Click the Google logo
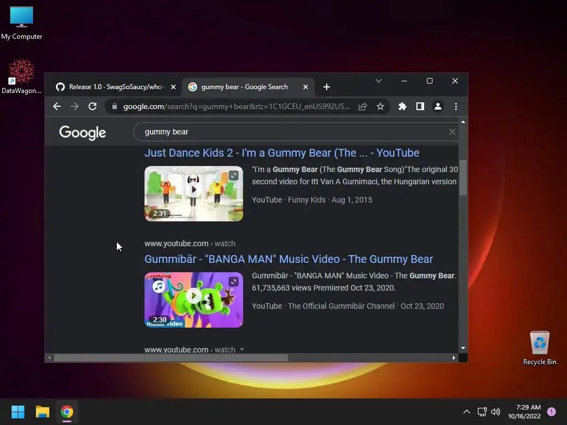This screenshot has height=425, width=567. coord(83,133)
